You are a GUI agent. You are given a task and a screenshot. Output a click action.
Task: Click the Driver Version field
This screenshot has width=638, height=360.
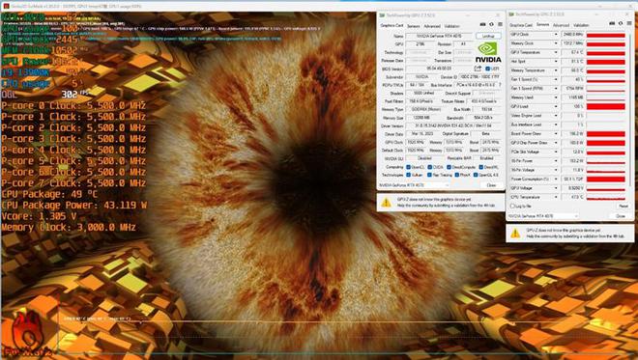tap(452, 126)
